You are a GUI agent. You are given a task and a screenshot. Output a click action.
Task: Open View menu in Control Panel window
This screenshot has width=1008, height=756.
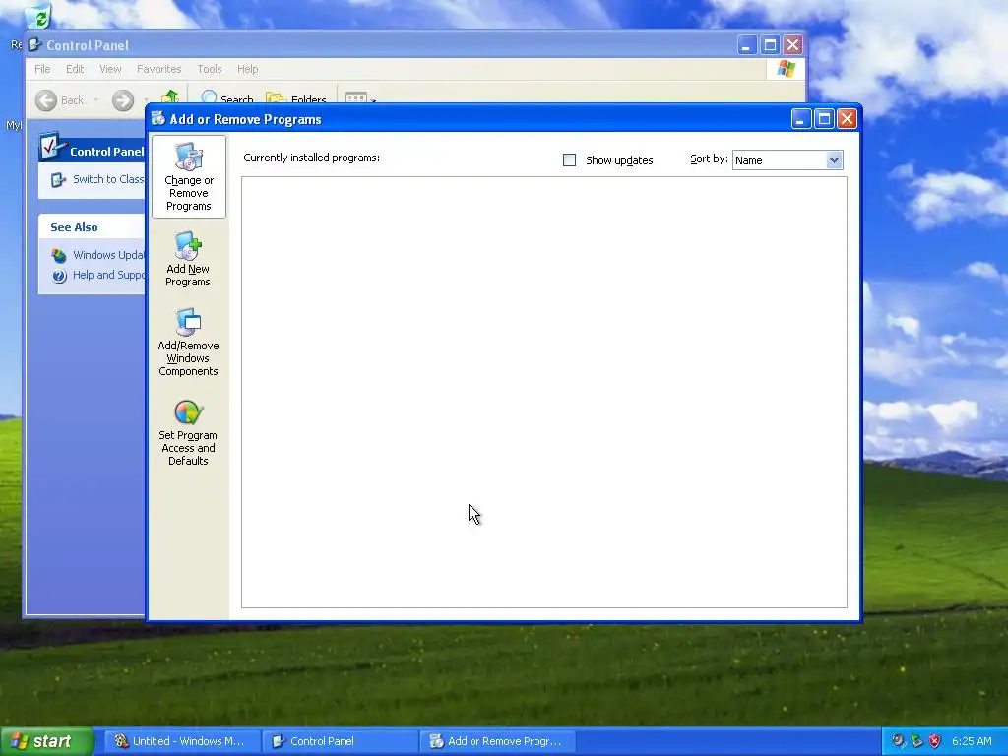(x=110, y=69)
